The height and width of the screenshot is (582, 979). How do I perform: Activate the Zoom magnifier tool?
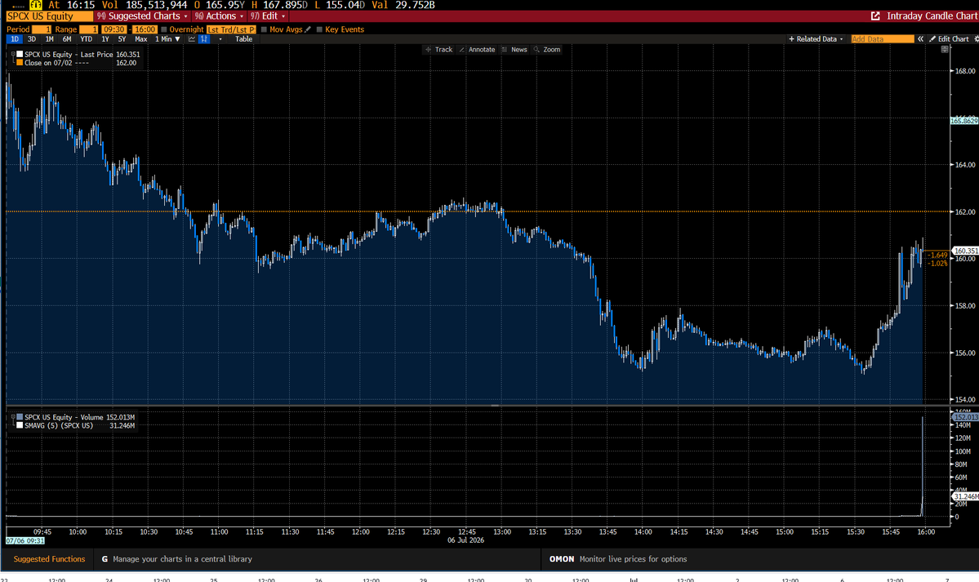[547, 49]
